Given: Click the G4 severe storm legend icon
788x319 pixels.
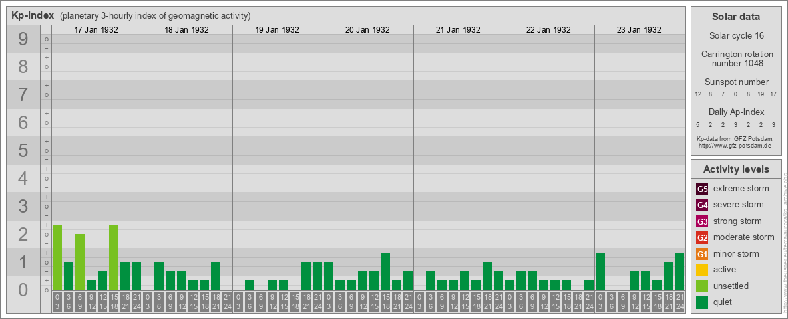Looking at the screenshot, I should 702,205.
